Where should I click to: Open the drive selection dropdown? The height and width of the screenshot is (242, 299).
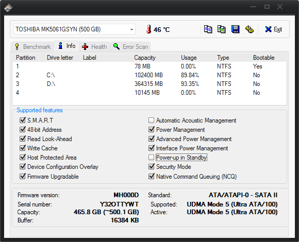(131, 29)
